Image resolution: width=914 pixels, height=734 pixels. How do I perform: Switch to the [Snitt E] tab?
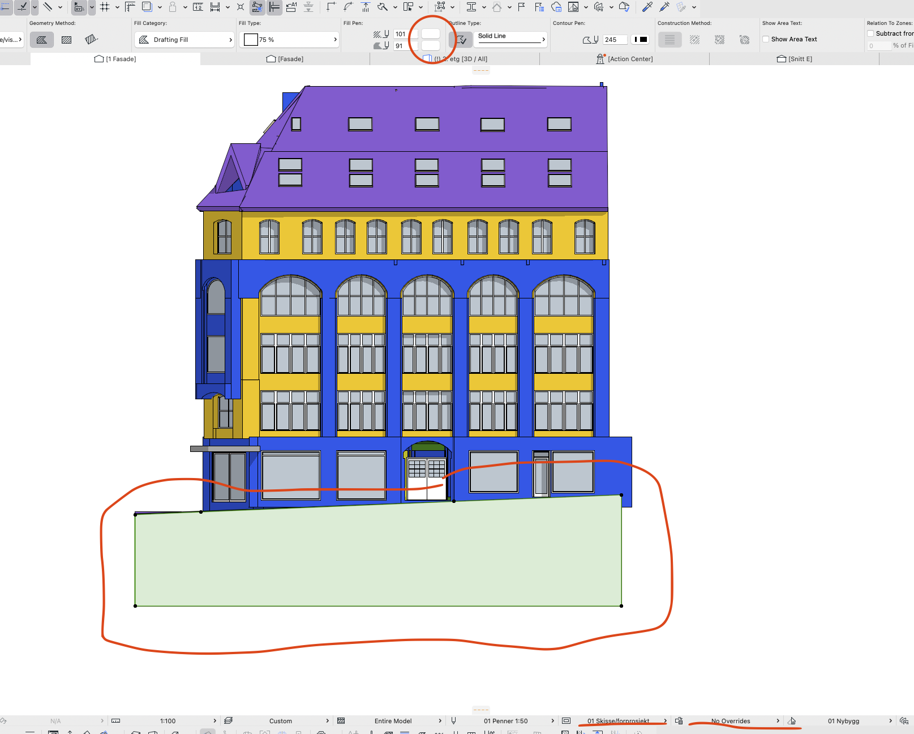[x=794, y=59]
